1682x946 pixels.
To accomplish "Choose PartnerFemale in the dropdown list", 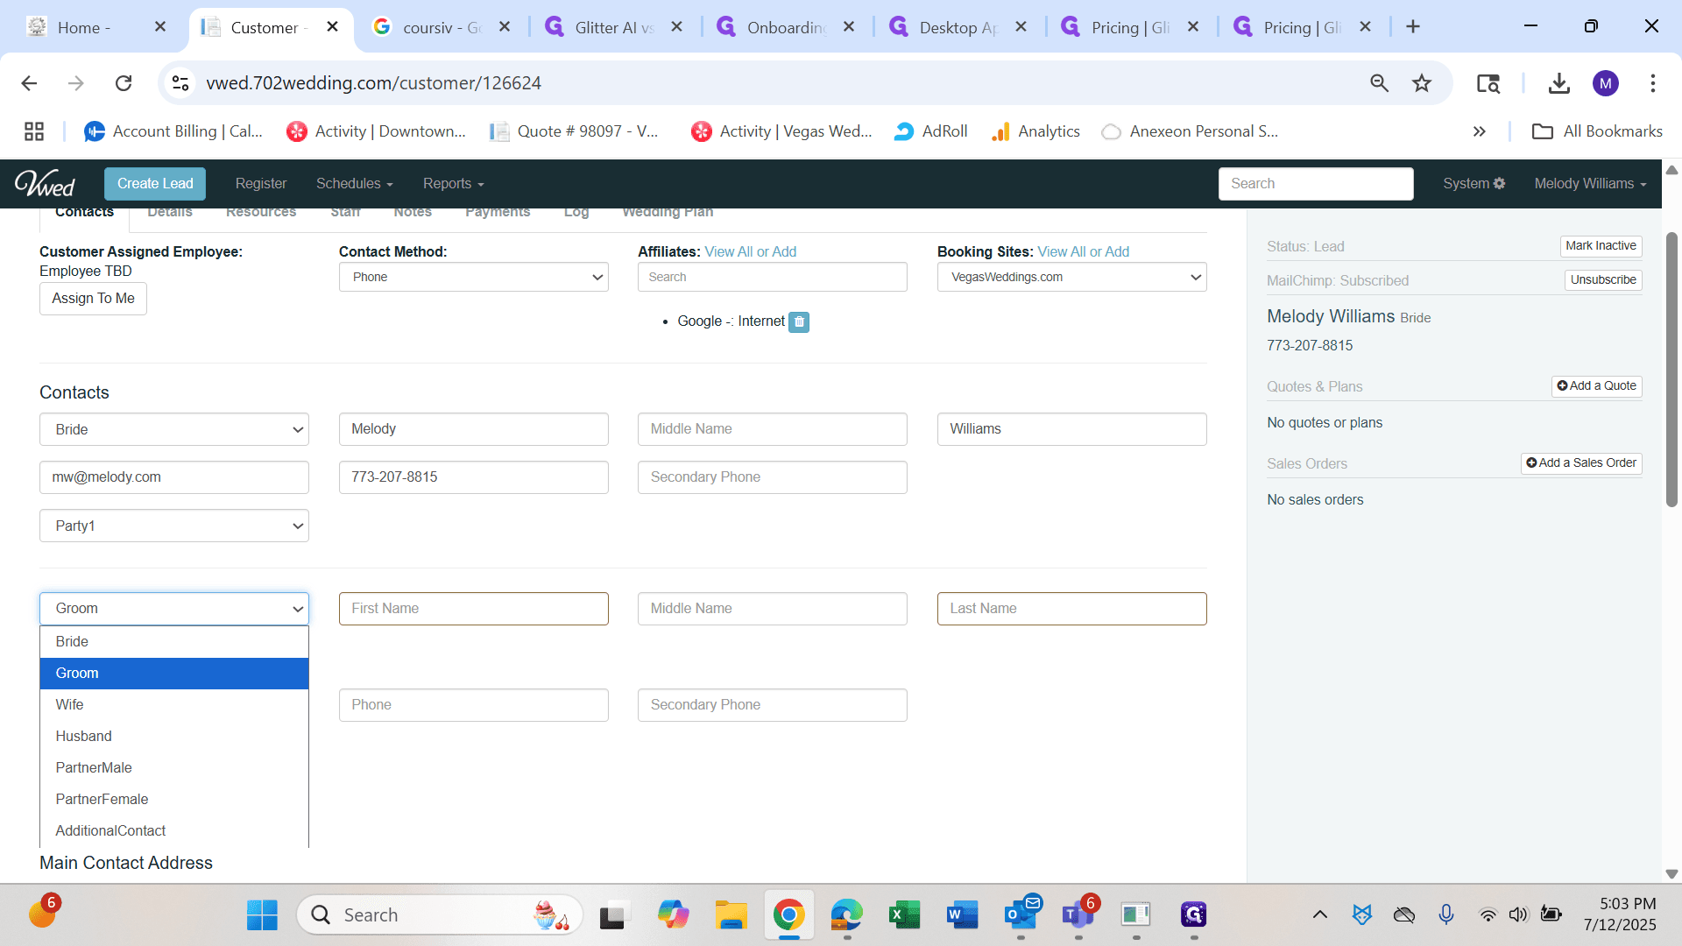I will tap(174, 799).
